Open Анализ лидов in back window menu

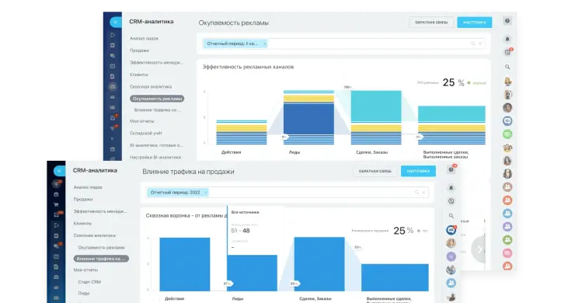point(144,38)
